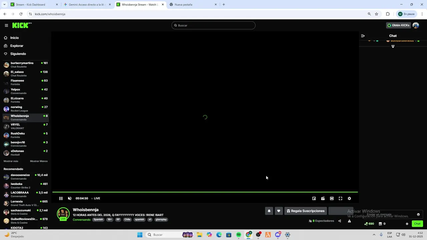Open video player settings gear
This screenshot has width=427, height=240.
pos(349,198)
